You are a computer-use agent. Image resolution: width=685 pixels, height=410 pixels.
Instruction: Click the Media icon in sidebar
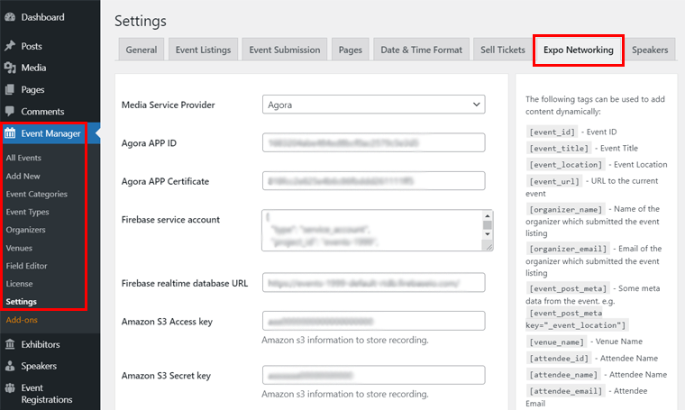pyautogui.click(x=10, y=68)
